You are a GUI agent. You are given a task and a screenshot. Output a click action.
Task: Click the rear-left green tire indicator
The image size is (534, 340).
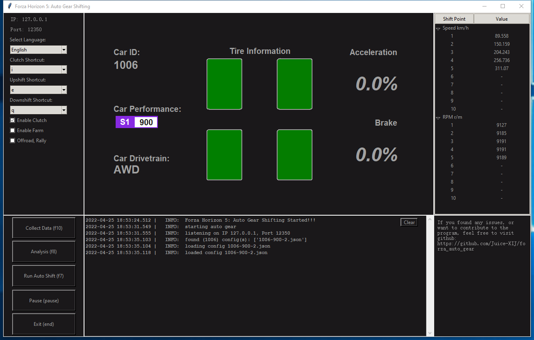(x=224, y=155)
